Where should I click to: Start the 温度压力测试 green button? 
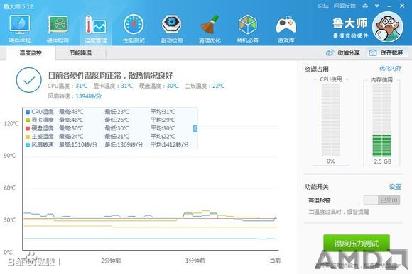[357, 244]
